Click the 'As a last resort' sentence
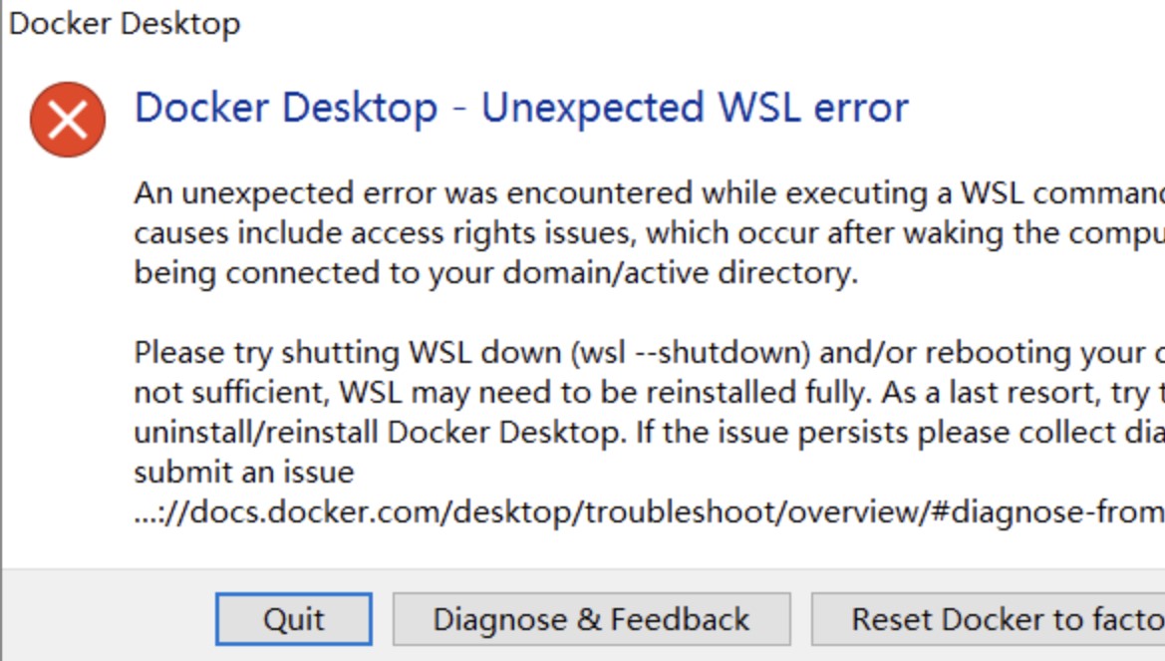This screenshot has height=661, width=1165. coord(1023,393)
